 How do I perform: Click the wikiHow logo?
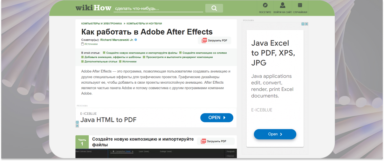[x=93, y=7]
